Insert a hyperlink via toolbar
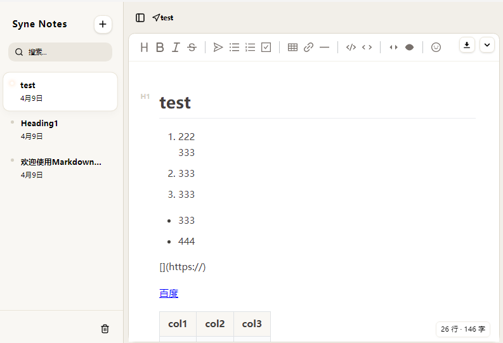503x343 pixels. click(308, 47)
